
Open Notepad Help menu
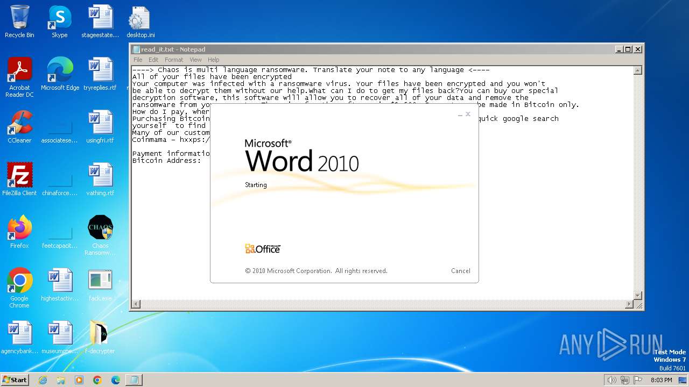(214, 60)
